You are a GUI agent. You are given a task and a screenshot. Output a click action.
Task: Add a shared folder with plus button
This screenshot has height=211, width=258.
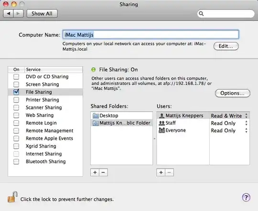95,172
